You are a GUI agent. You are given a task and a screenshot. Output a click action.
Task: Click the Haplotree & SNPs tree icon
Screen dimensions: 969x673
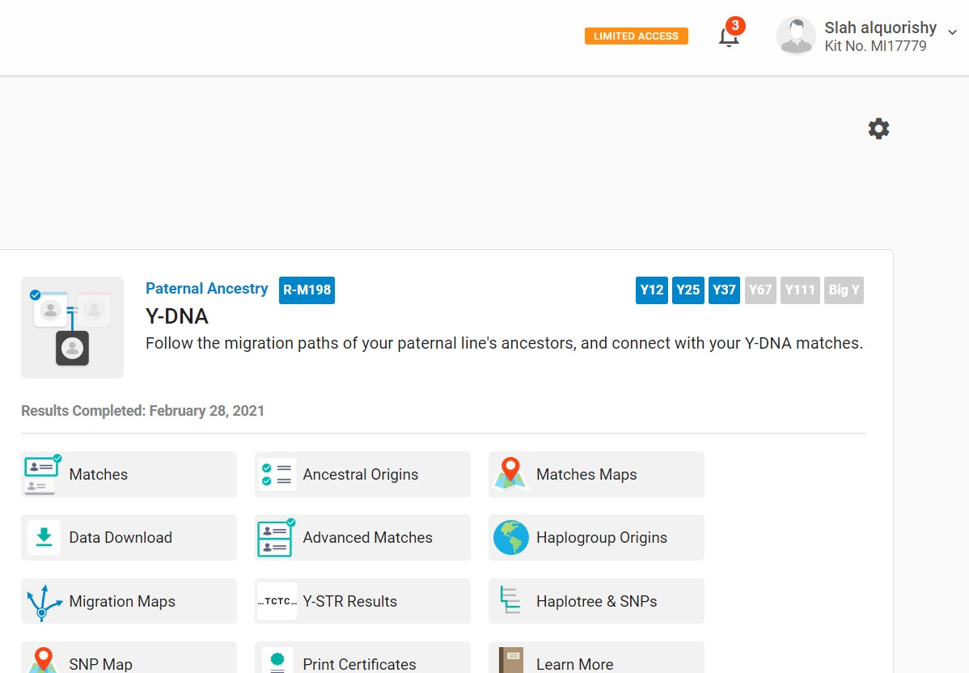(510, 600)
